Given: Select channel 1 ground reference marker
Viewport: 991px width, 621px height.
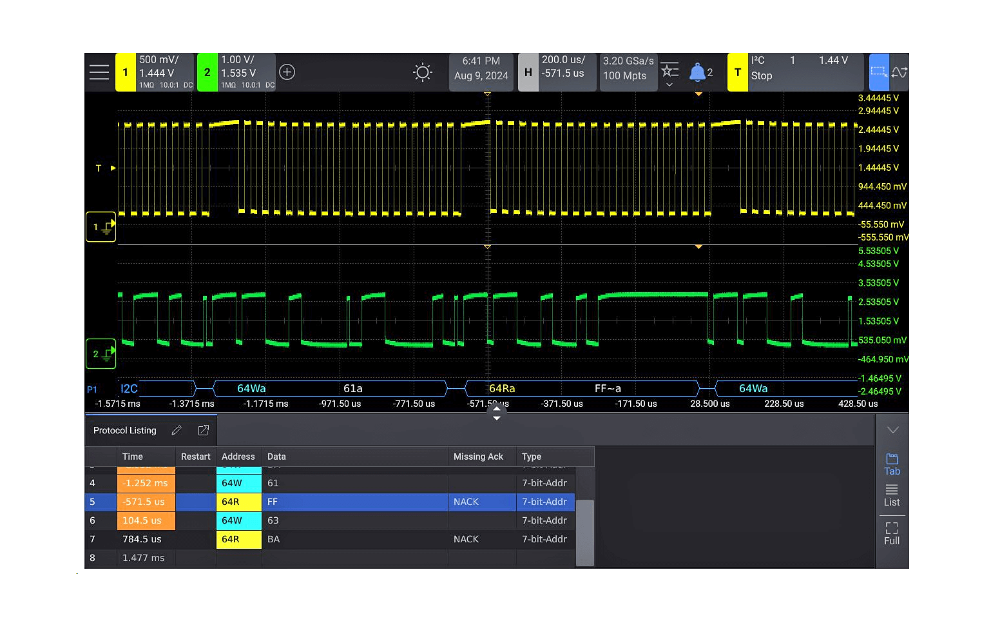Looking at the screenshot, I should pos(101,227).
